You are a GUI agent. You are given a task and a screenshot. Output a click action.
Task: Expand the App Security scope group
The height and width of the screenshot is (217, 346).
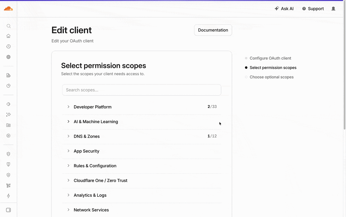pyautogui.click(x=142, y=151)
